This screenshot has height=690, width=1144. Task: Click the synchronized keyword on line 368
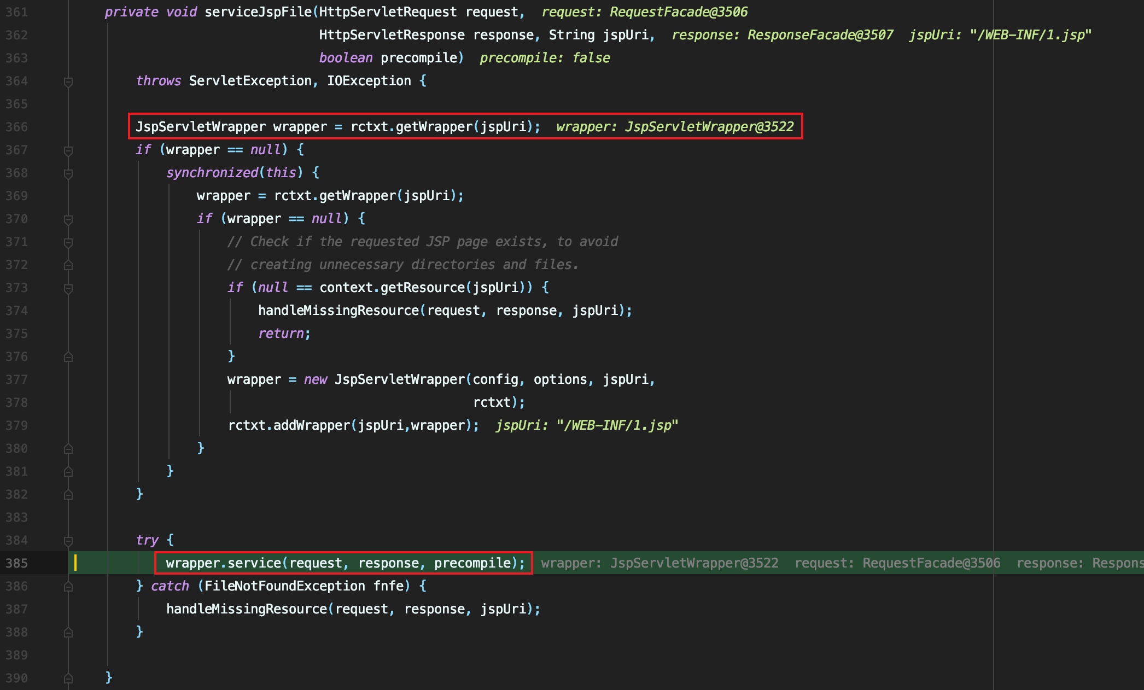(212, 173)
